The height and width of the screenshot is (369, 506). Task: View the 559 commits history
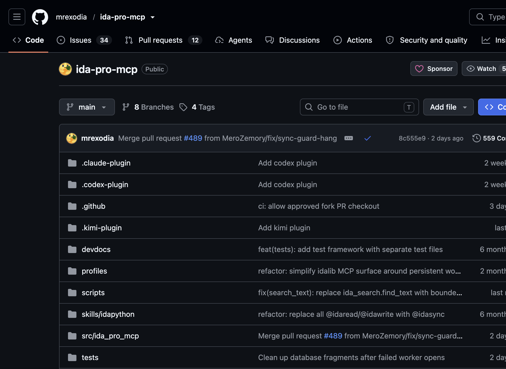489,138
